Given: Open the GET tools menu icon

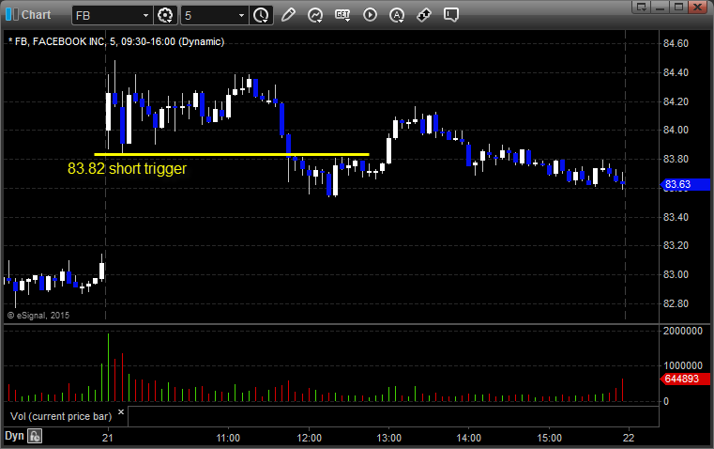Looking at the screenshot, I should (342, 15).
